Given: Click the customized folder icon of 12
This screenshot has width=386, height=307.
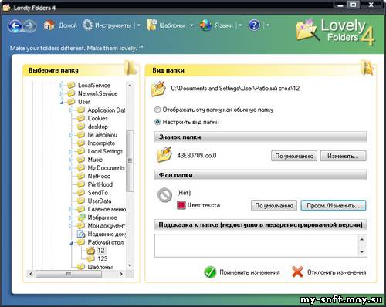Looking at the screenshot, I should pyautogui.click(x=90, y=250).
